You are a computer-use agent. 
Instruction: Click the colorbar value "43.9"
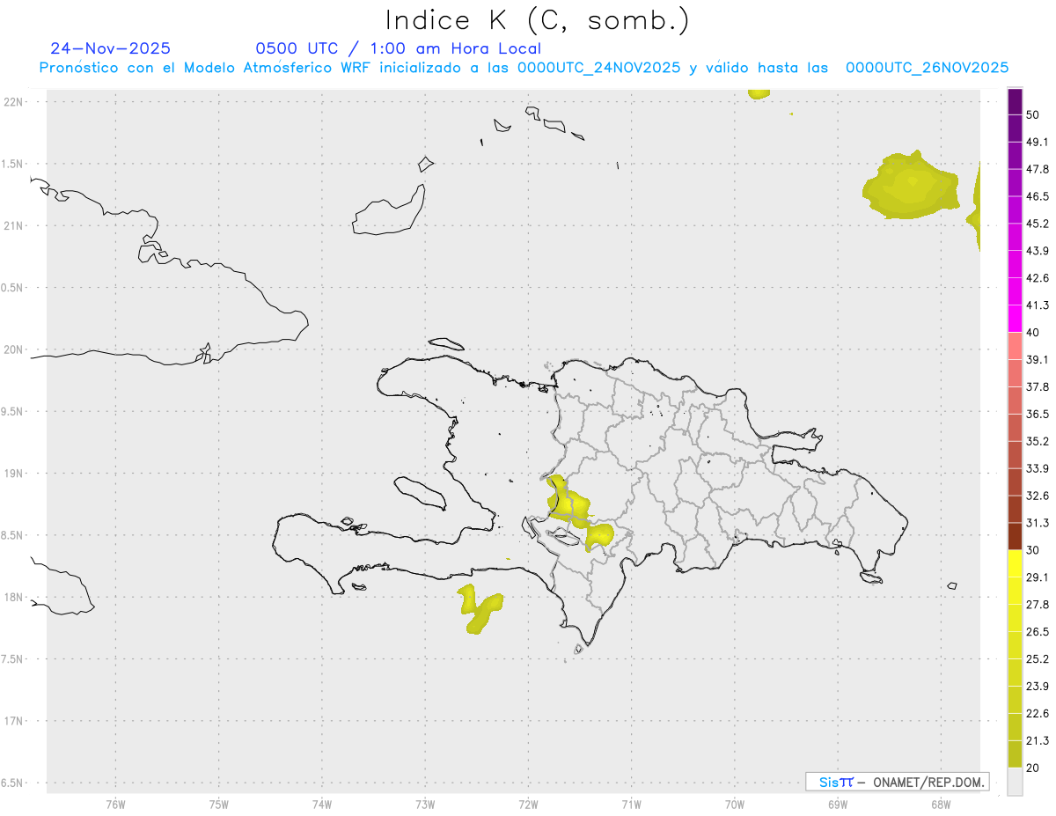1038,251
